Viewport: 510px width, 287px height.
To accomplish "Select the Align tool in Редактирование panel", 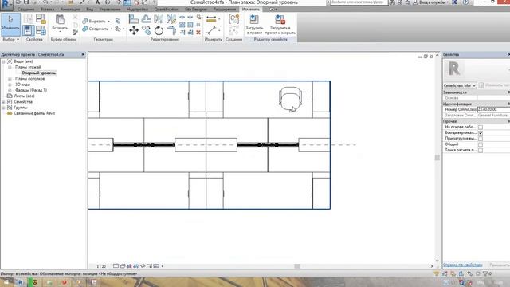I will click(134, 19).
